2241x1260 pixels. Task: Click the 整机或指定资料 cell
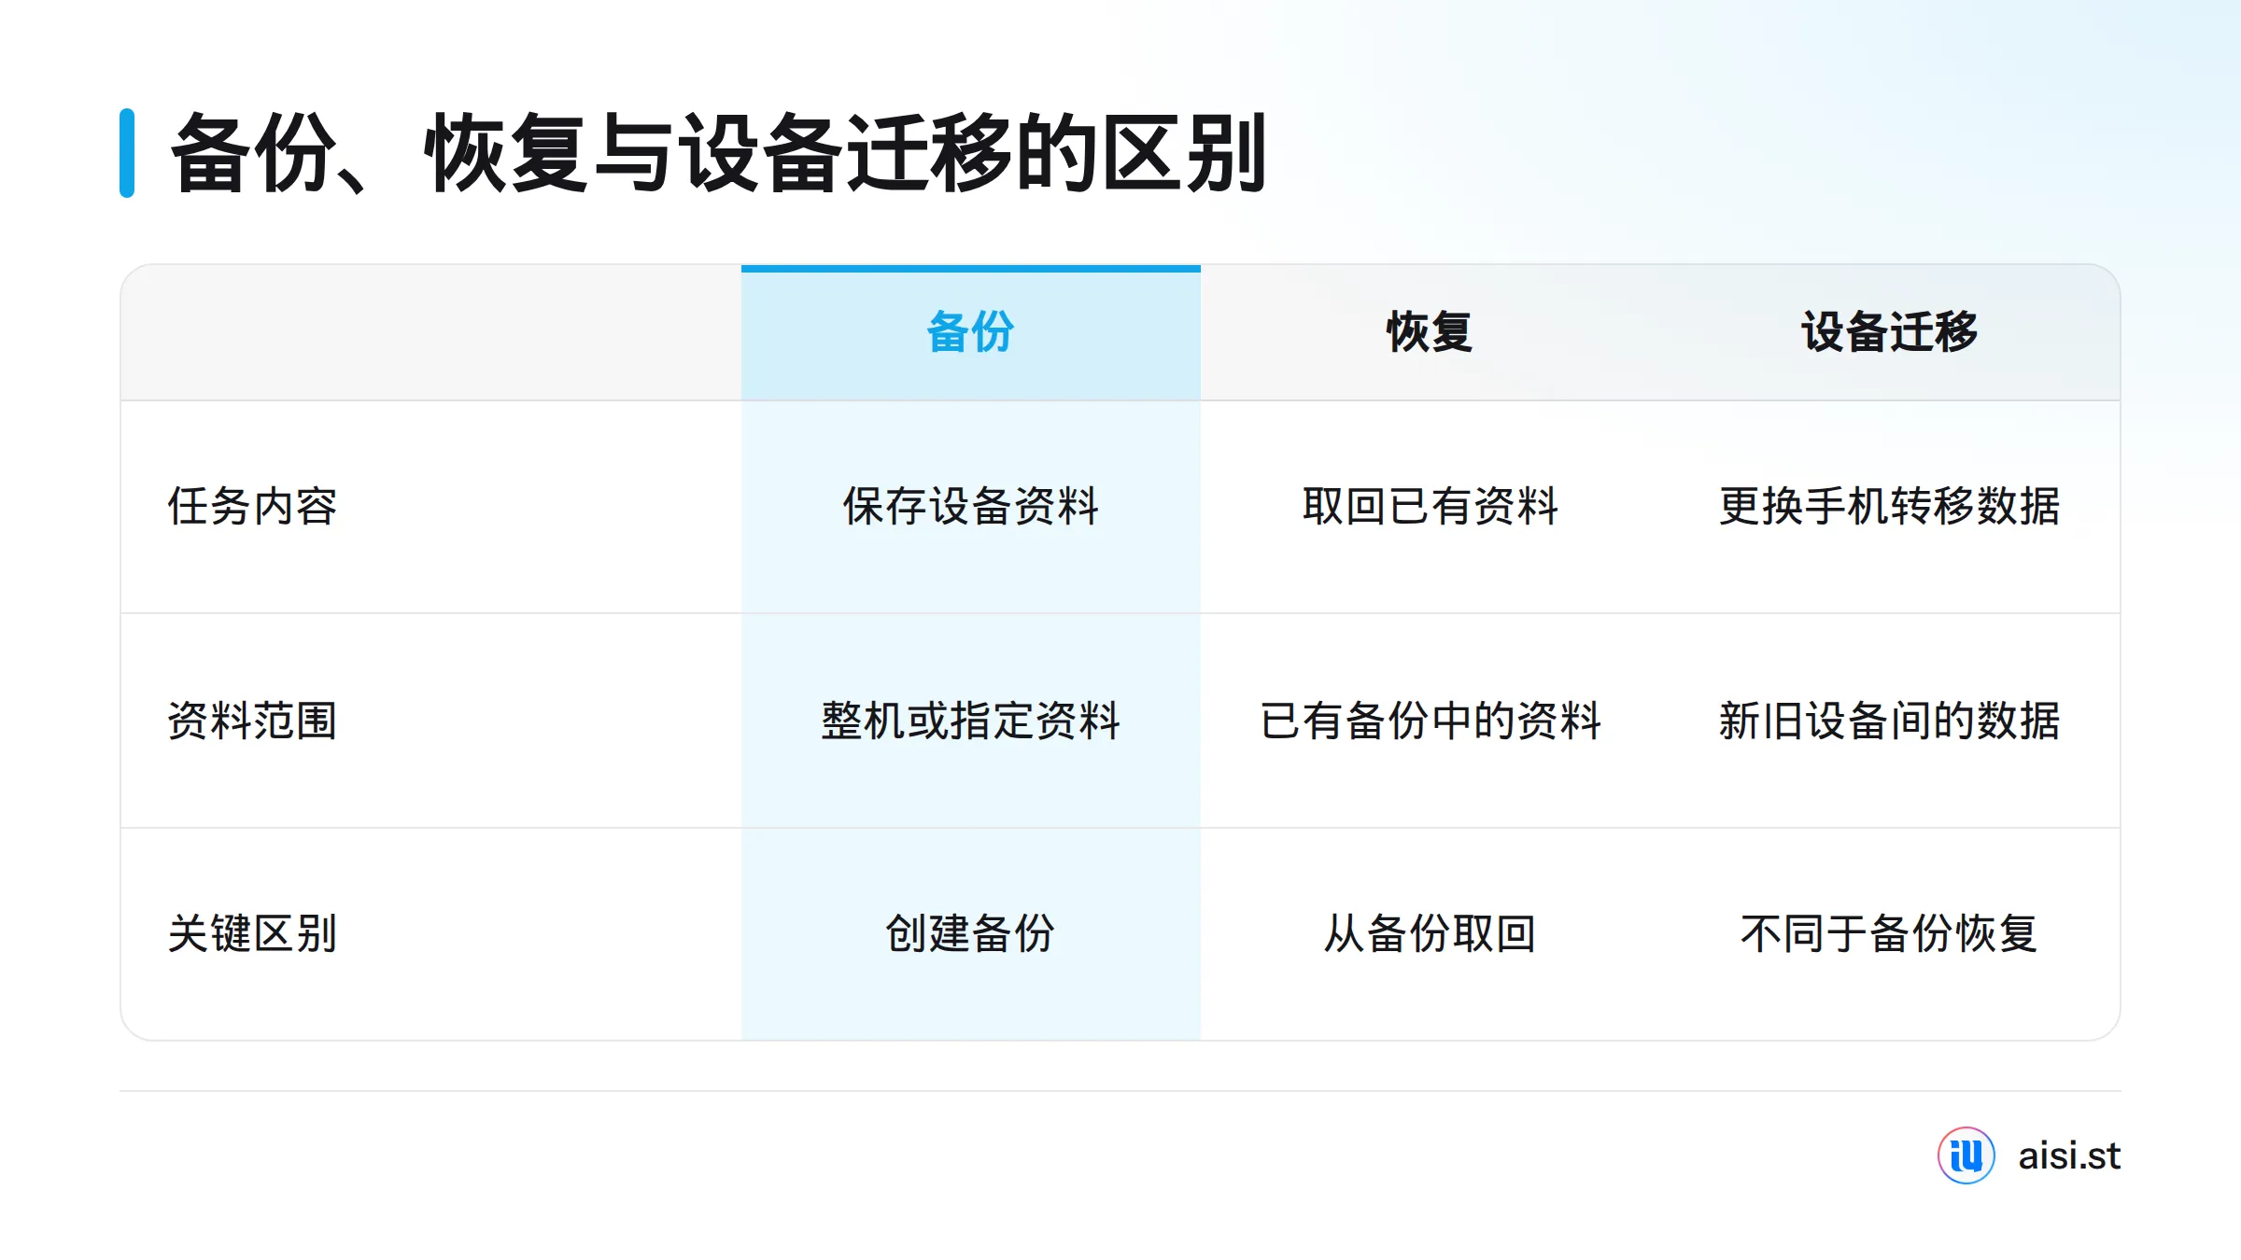[970, 721]
